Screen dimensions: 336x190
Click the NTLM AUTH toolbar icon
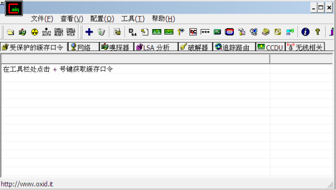(x=46, y=32)
